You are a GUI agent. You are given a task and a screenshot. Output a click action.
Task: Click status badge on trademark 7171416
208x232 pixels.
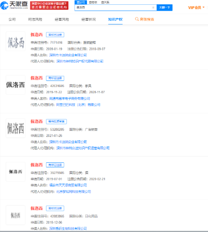click(x=55, y=35)
